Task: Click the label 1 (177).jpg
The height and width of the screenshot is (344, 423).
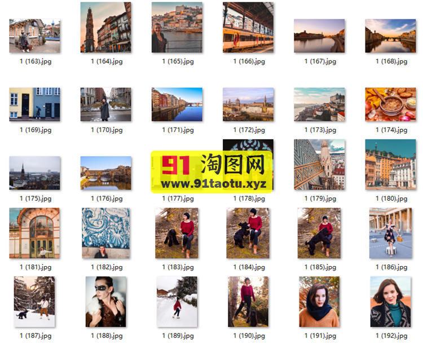Action: 178,199
